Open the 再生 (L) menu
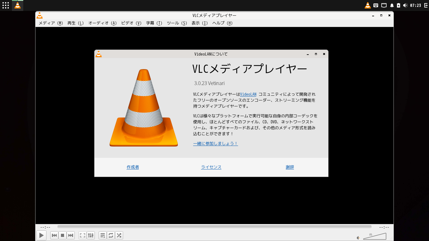This screenshot has width=429, height=241. pyautogui.click(x=76, y=23)
